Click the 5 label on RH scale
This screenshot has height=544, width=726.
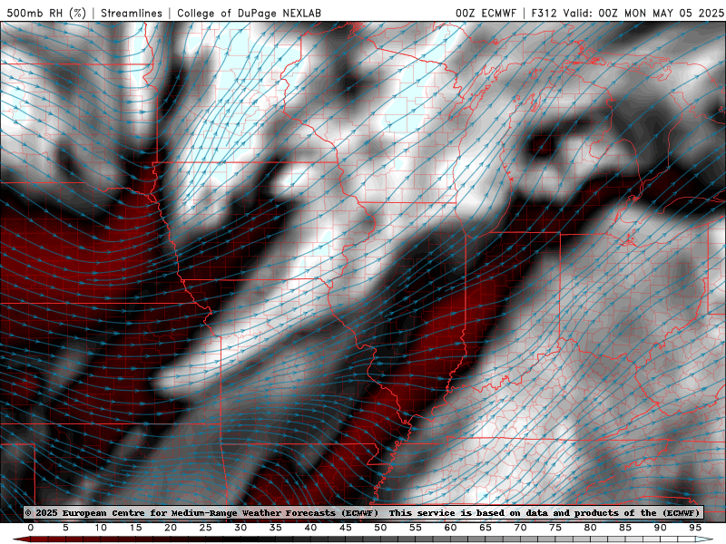pyautogui.click(x=65, y=528)
